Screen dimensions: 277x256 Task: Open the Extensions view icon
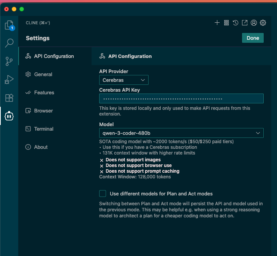click(9, 98)
